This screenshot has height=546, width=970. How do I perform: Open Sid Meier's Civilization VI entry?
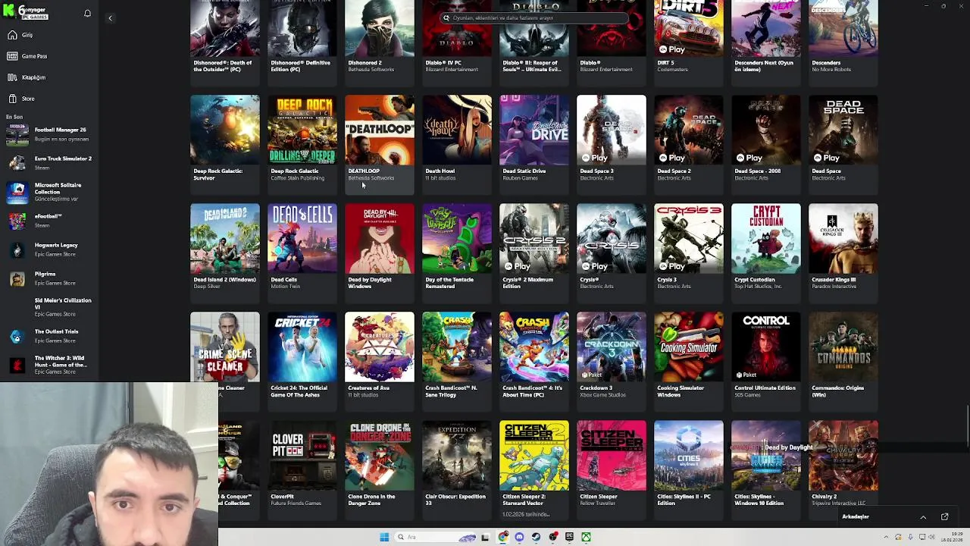[49, 306]
